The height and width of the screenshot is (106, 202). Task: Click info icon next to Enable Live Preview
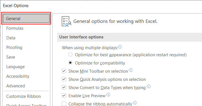click(x=108, y=95)
